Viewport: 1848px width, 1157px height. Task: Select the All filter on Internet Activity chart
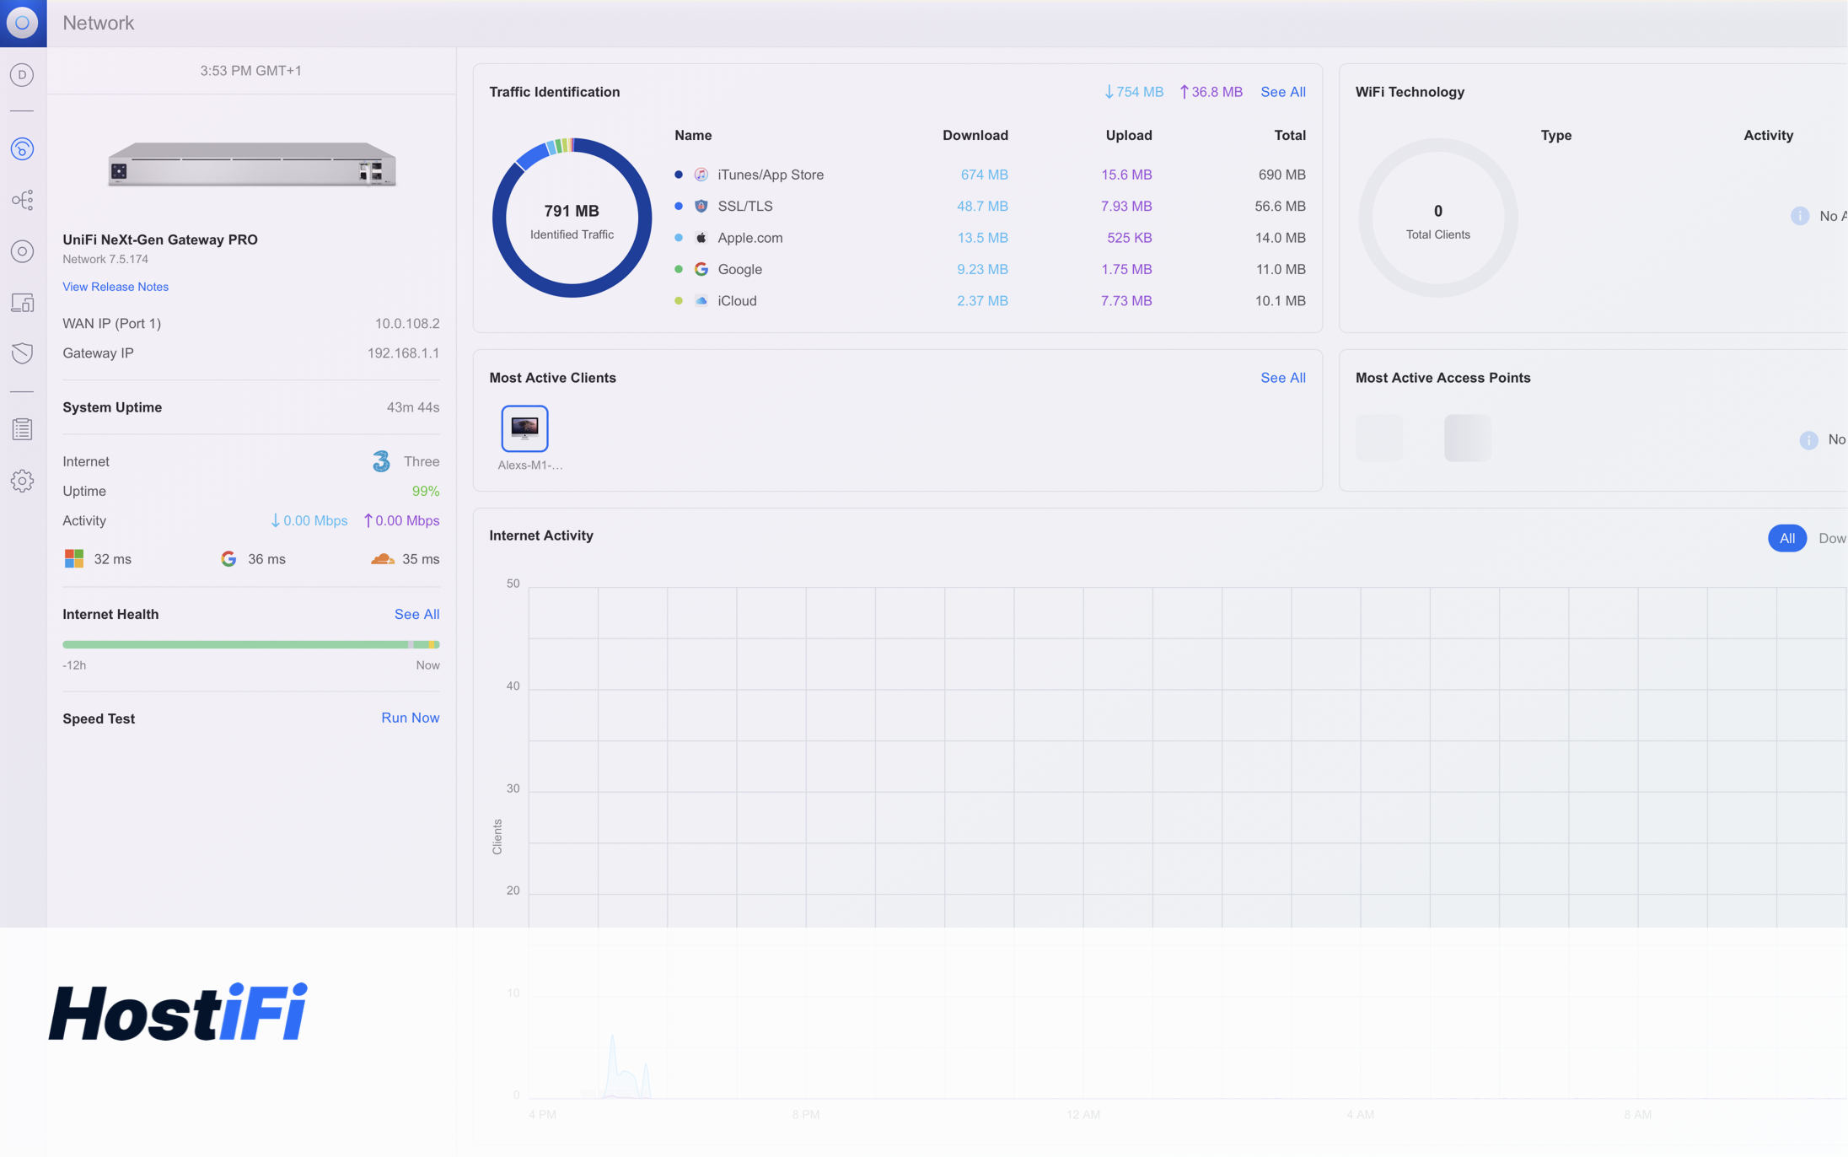click(1787, 538)
